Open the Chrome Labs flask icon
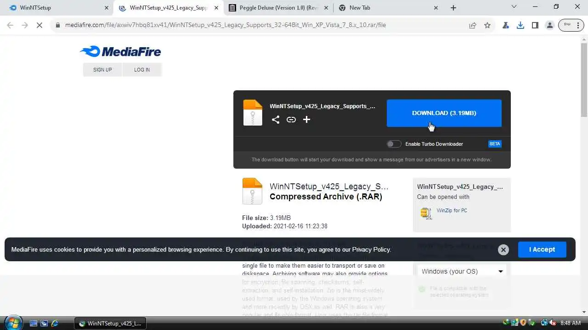588x330 pixels. [x=506, y=25]
